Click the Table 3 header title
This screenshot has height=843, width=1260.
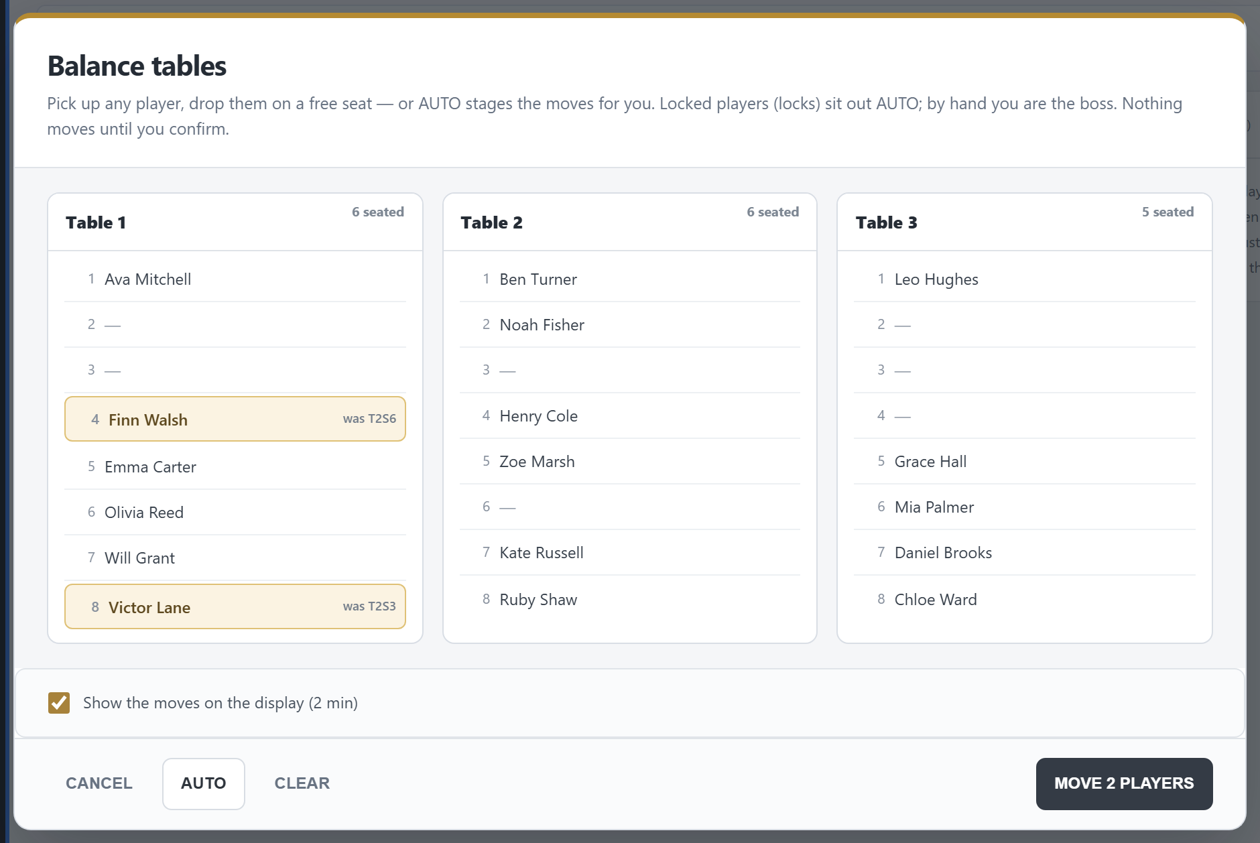point(886,222)
